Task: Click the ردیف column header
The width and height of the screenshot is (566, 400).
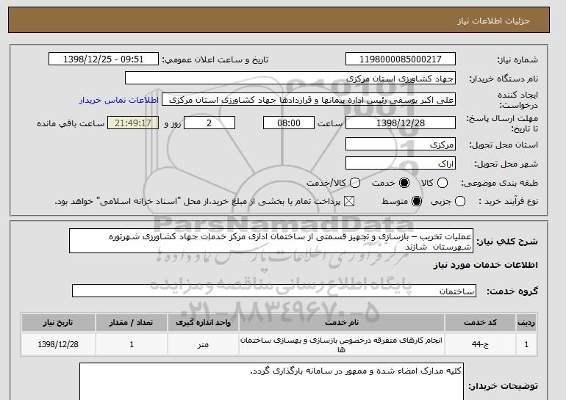Action: click(526, 322)
